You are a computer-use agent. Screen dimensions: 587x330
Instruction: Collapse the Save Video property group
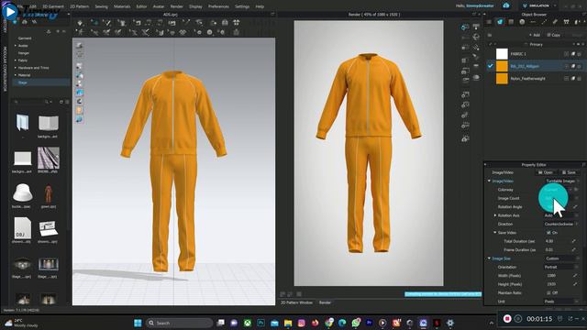tap(495, 233)
